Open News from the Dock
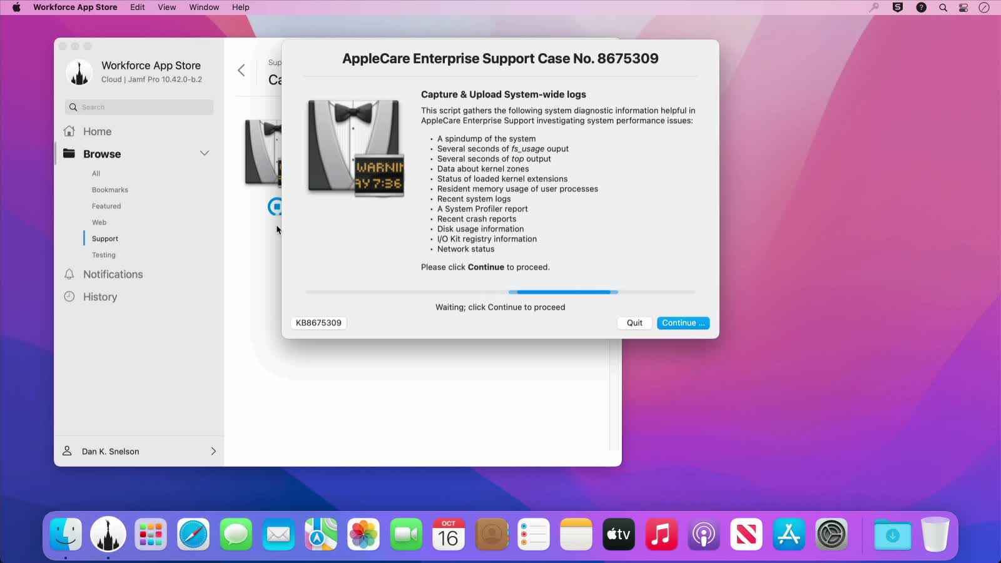 pyautogui.click(x=746, y=534)
